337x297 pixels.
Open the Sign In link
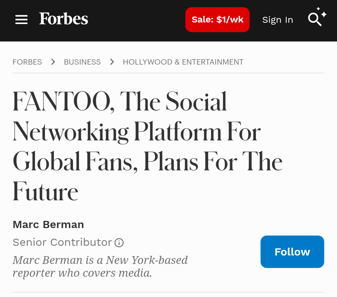(x=277, y=20)
